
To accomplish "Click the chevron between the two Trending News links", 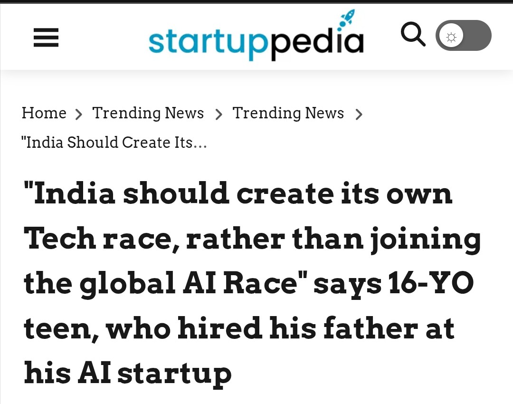I will [218, 115].
